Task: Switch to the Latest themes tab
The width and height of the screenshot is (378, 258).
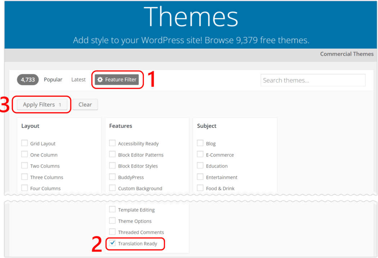Action: tap(78, 80)
